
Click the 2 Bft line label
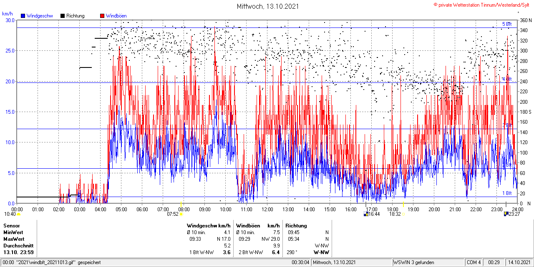click(506, 165)
